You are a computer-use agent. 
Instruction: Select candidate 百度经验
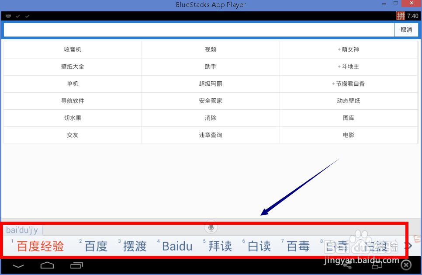[x=40, y=246]
